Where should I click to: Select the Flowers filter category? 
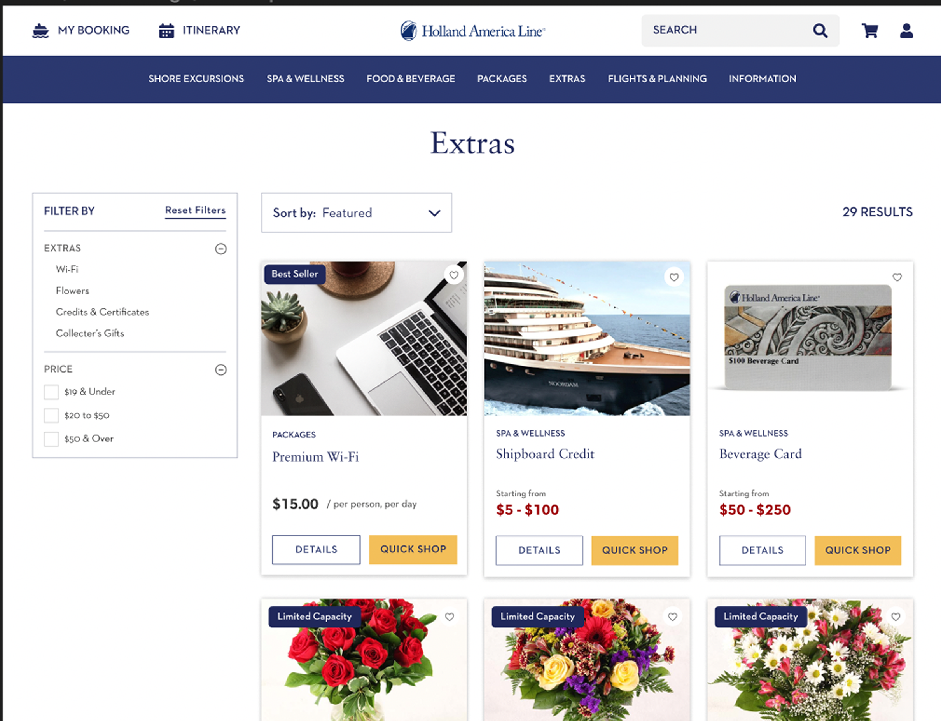pyautogui.click(x=73, y=291)
